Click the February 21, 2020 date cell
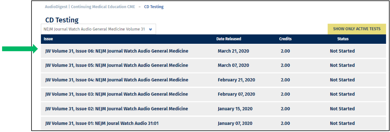Screen dimensions: 390x132 coord(236,80)
